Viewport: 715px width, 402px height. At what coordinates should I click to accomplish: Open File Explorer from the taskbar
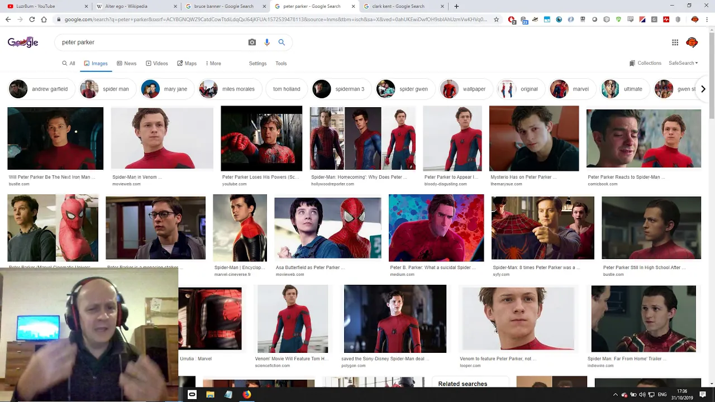210,394
